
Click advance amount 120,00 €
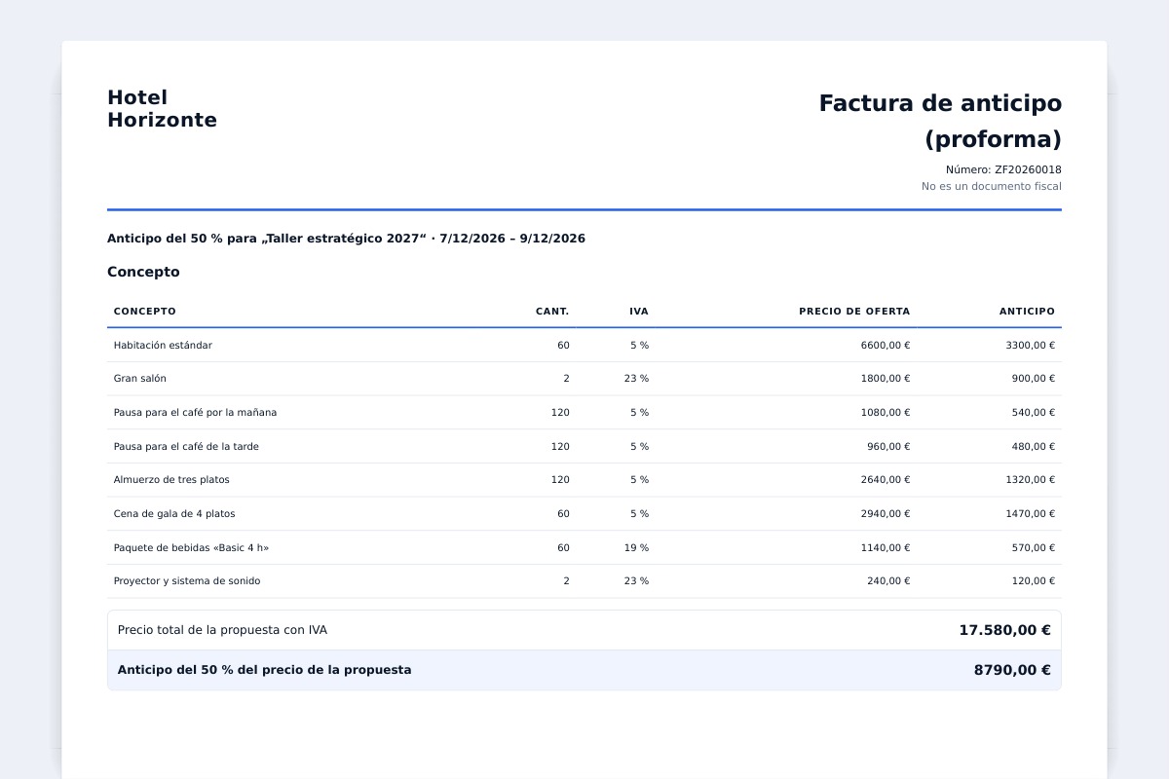1033,581
